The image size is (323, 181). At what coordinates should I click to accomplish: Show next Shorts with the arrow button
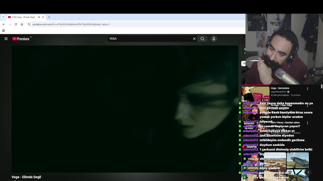308,172
